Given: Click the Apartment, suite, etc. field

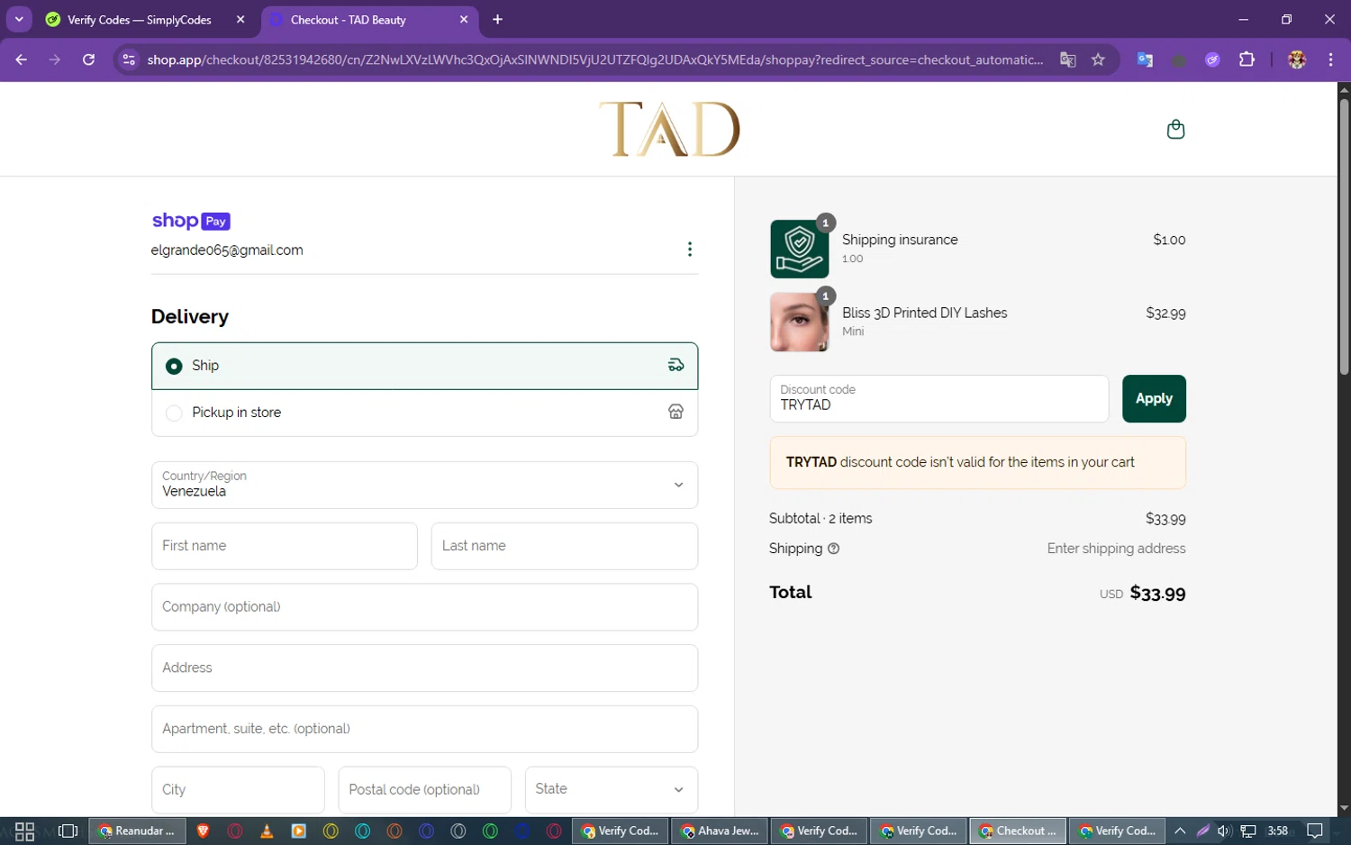Looking at the screenshot, I should [424, 729].
